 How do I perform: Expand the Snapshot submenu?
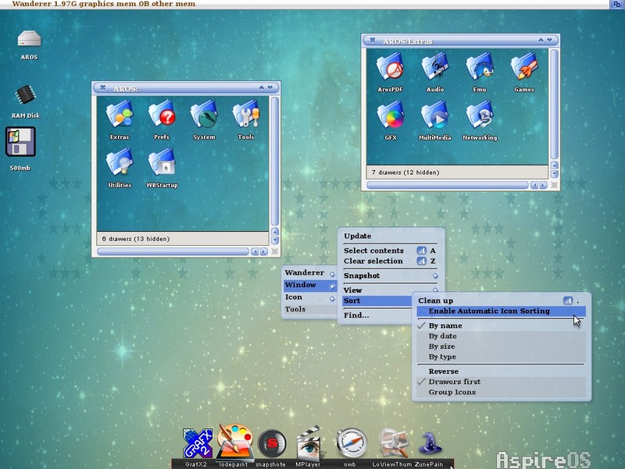click(390, 275)
